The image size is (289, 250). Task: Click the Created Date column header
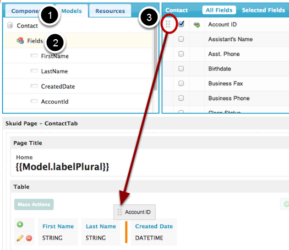coord(154,226)
